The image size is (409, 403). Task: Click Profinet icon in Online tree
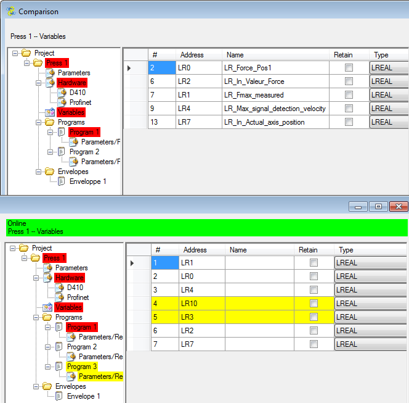60,297
